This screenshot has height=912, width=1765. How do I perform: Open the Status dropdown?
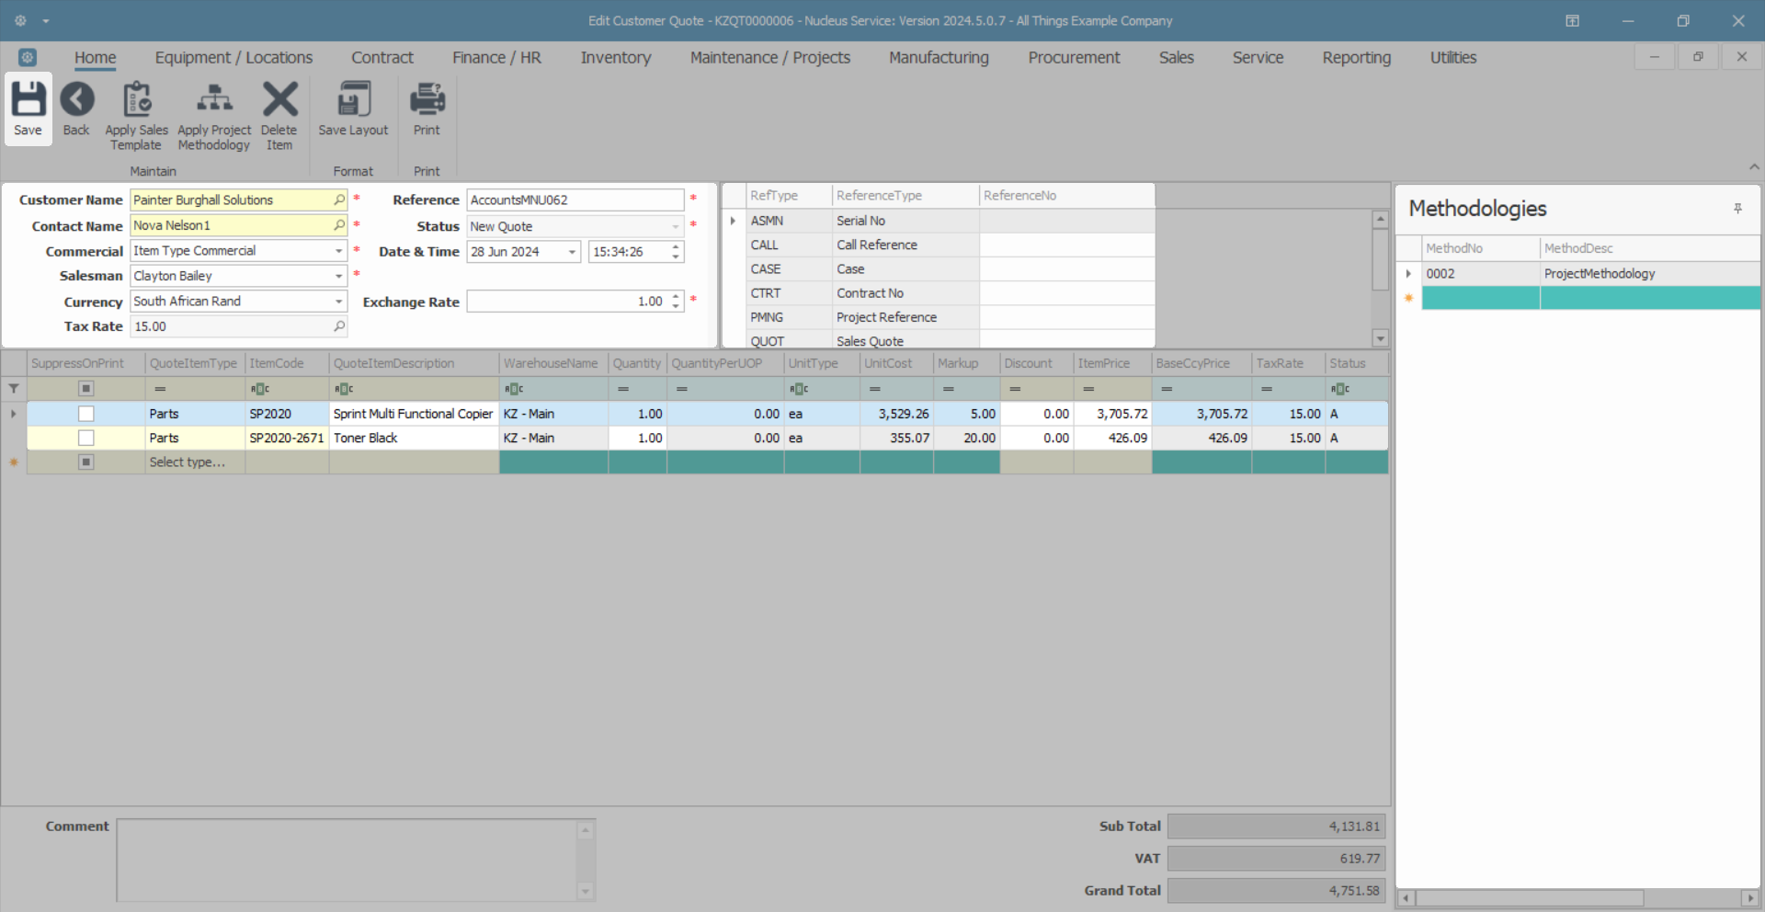675,226
